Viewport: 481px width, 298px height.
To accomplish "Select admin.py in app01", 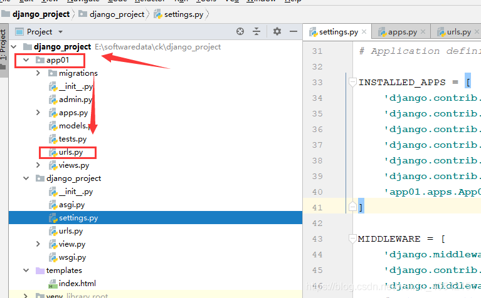I will tap(75, 100).
